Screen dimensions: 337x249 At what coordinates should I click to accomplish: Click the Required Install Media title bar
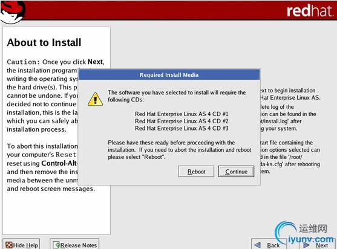(169, 75)
